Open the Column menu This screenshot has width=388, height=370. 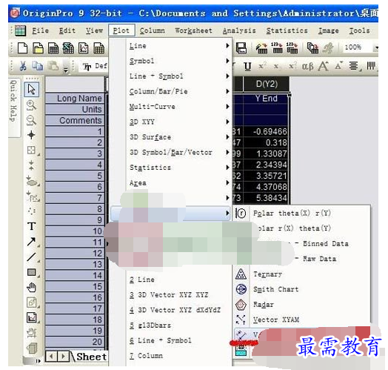point(153,30)
